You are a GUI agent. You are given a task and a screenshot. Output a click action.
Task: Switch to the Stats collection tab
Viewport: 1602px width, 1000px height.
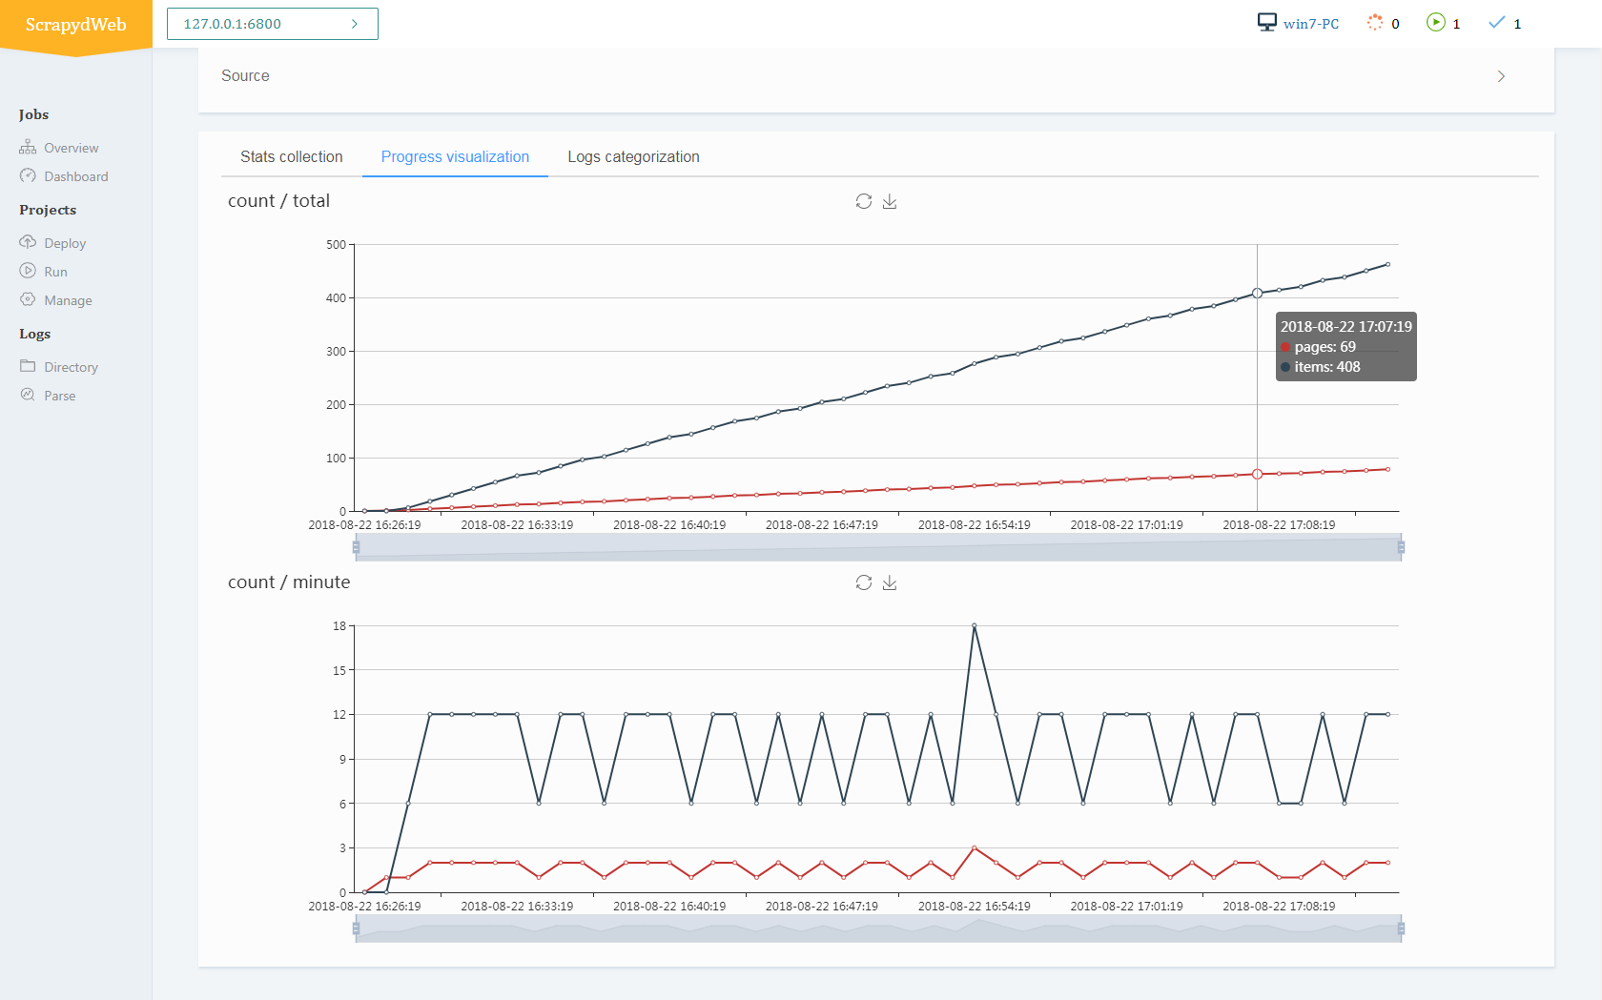(291, 157)
